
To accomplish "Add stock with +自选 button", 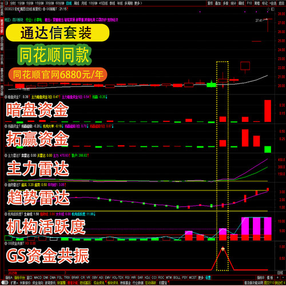I will point(273,3).
